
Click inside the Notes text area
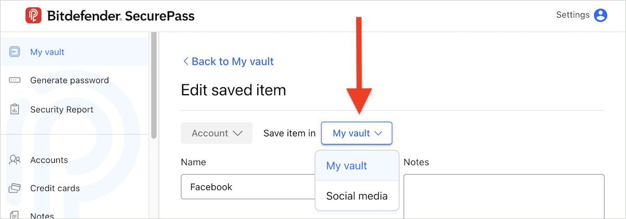point(504,197)
